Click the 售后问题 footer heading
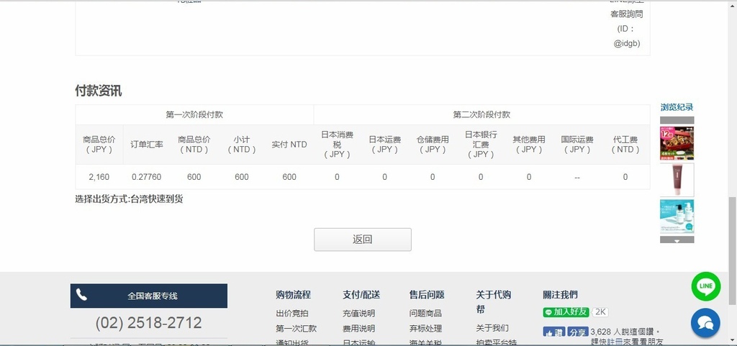 (x=427, y=295)
